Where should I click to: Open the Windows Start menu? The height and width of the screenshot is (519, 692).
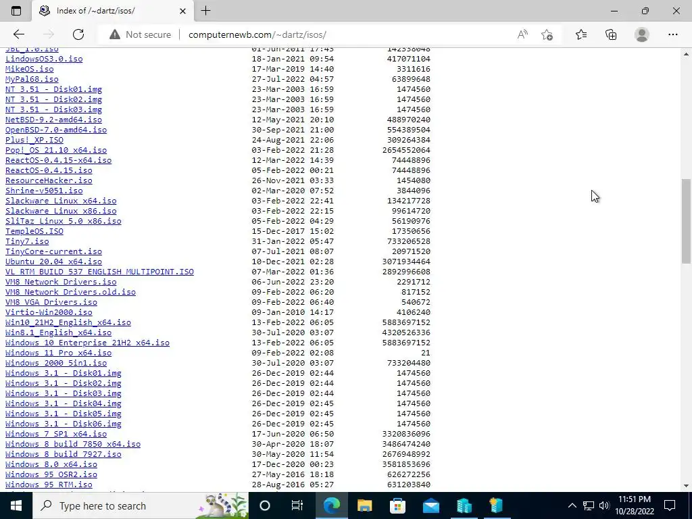point(16,505)
